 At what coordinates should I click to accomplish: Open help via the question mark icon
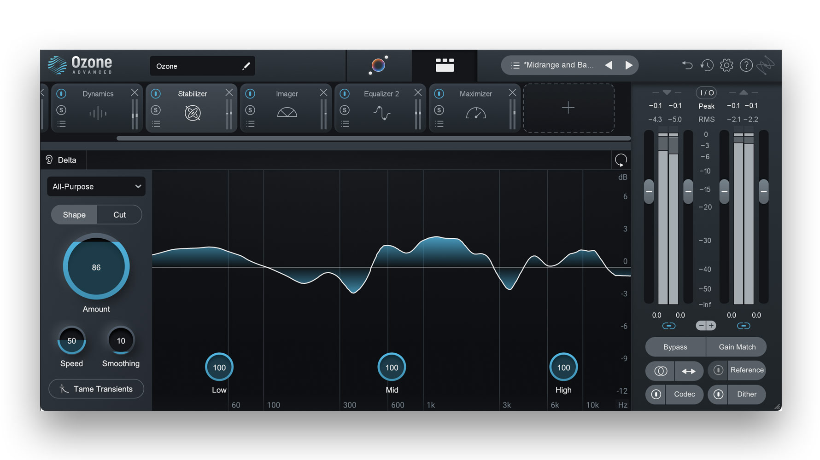(746, 65)
